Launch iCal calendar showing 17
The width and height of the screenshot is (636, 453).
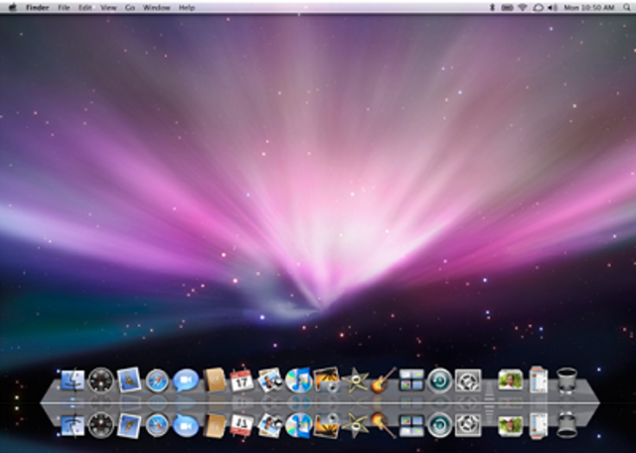(x=241, y=380)
